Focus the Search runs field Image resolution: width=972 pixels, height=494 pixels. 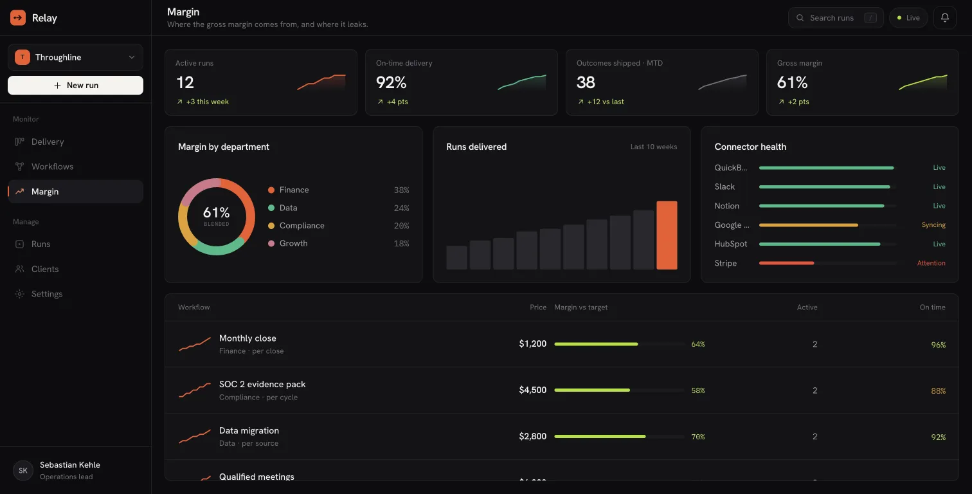836,18
